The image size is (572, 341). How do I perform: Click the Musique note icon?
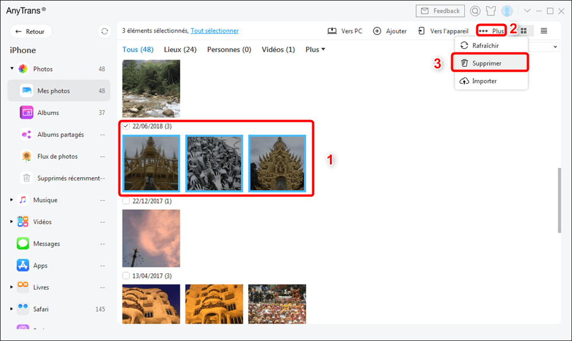pos(23,200)
